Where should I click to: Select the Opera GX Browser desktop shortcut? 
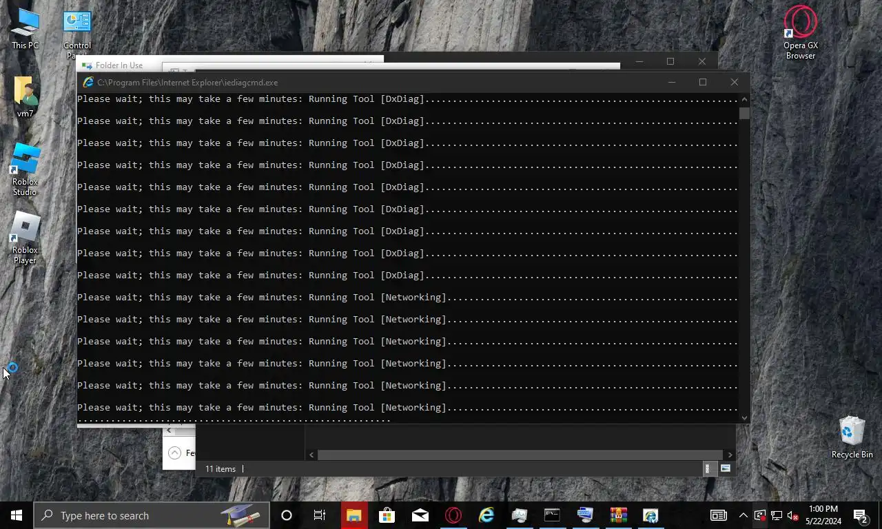800,32
